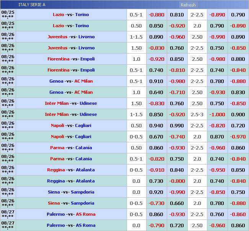Select the -0.970 odds for Napoli vs Cagliari

238,137
